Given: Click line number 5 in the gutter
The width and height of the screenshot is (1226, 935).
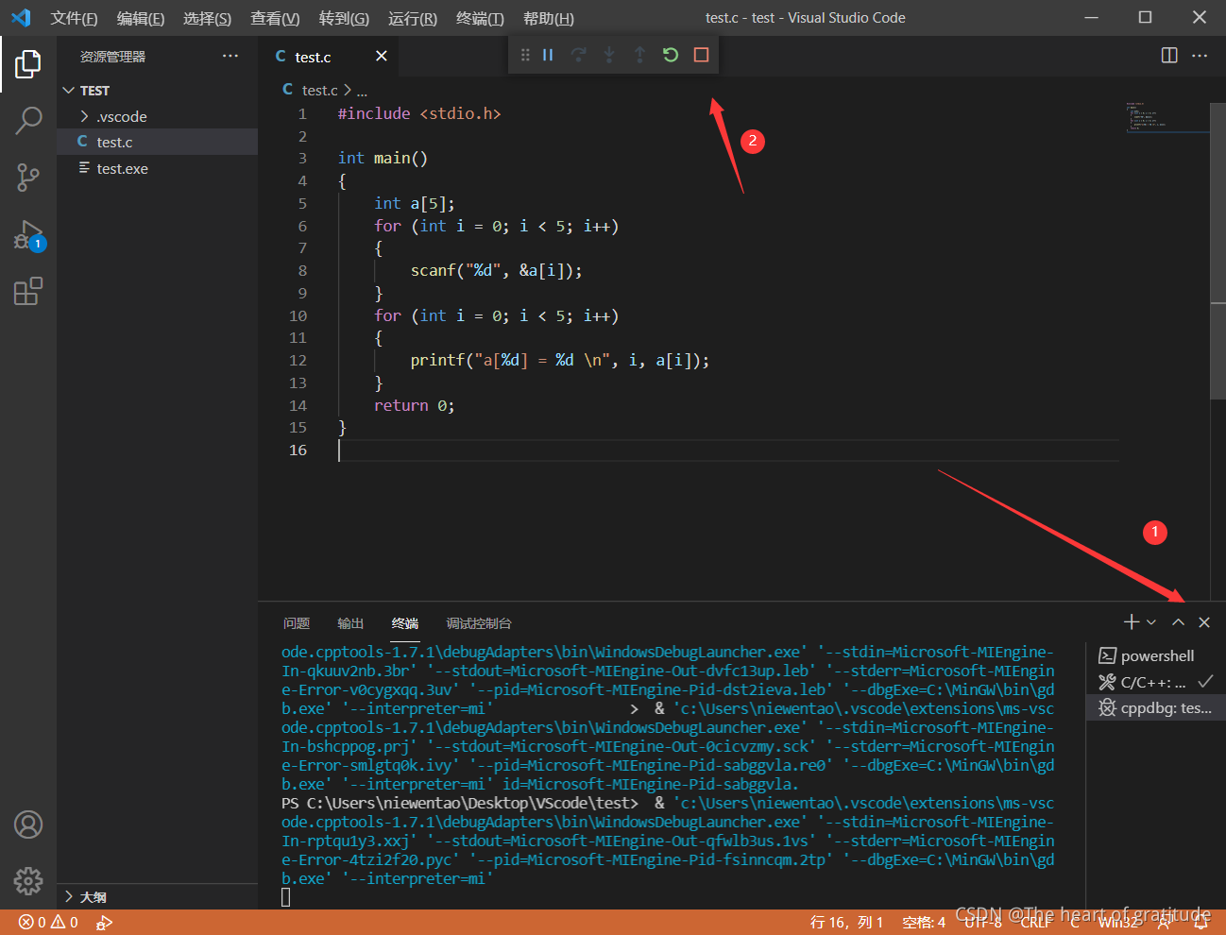Looking at the screenshot, I should pos(302,203).
